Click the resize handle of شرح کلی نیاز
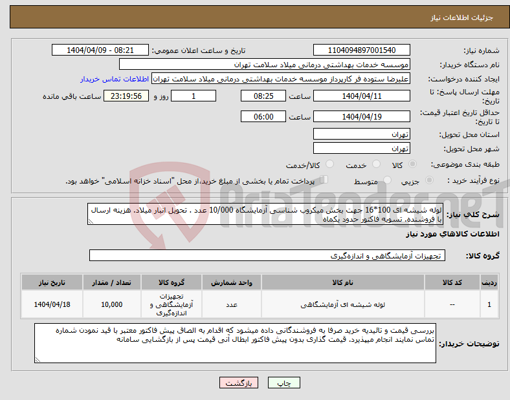The width and height of the screenshot is (510, 400). click(x=91, y=222)
